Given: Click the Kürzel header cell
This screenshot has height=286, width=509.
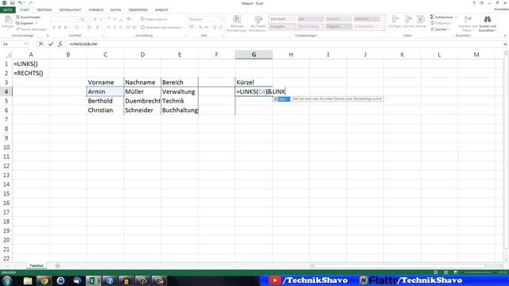Looking at the screenshot, I should point(254,83).
